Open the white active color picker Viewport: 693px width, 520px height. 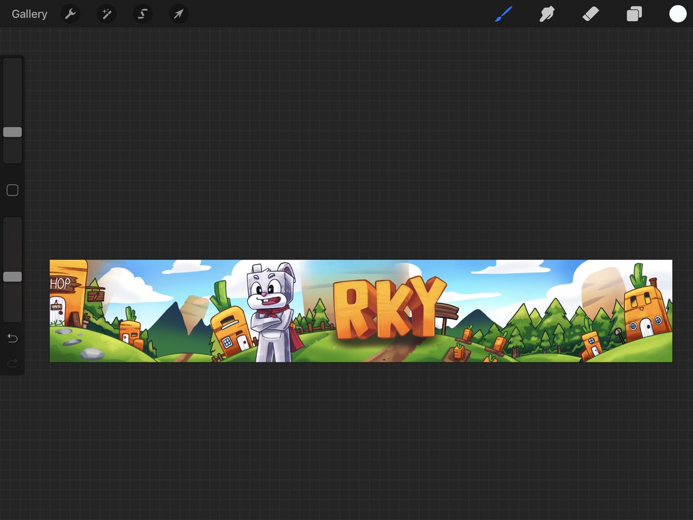pos(678,14)
